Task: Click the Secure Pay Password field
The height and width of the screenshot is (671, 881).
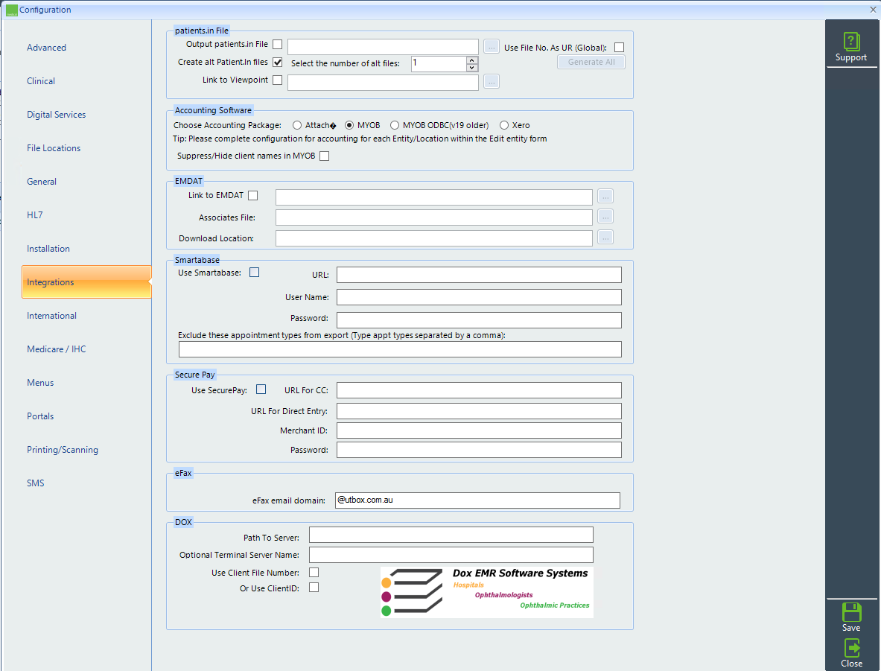Action: click(479, 450)
